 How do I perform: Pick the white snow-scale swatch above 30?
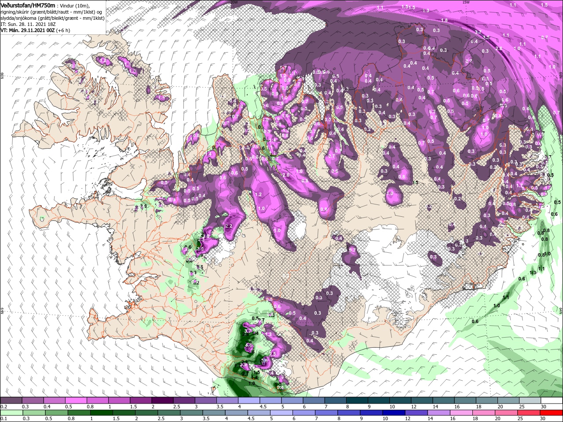[552, 400]
